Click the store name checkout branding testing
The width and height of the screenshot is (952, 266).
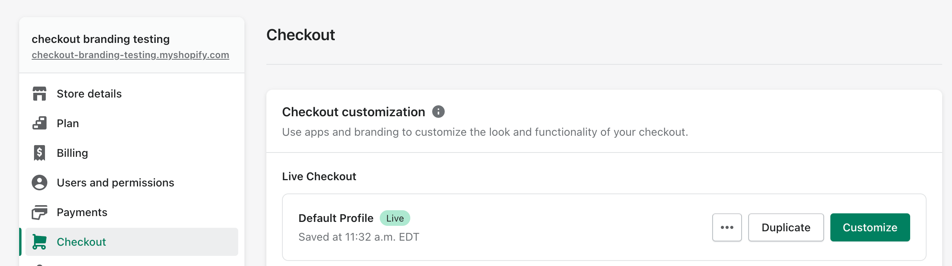[x=101, y=39]
